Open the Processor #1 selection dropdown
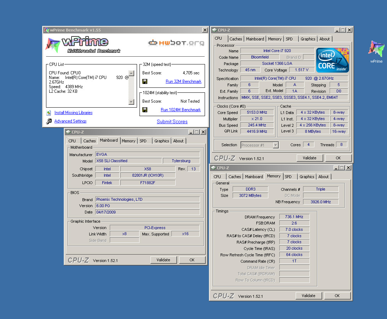387x319 pixels. (276, 145)
